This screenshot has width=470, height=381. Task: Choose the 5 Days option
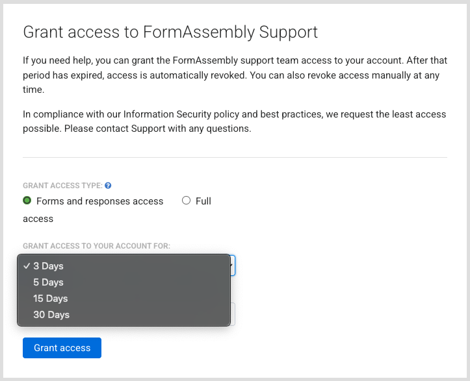pos(49,282)
